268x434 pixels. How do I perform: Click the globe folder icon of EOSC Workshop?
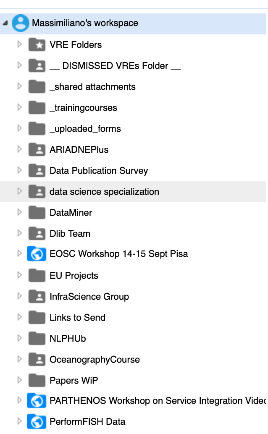coord(37,254)
